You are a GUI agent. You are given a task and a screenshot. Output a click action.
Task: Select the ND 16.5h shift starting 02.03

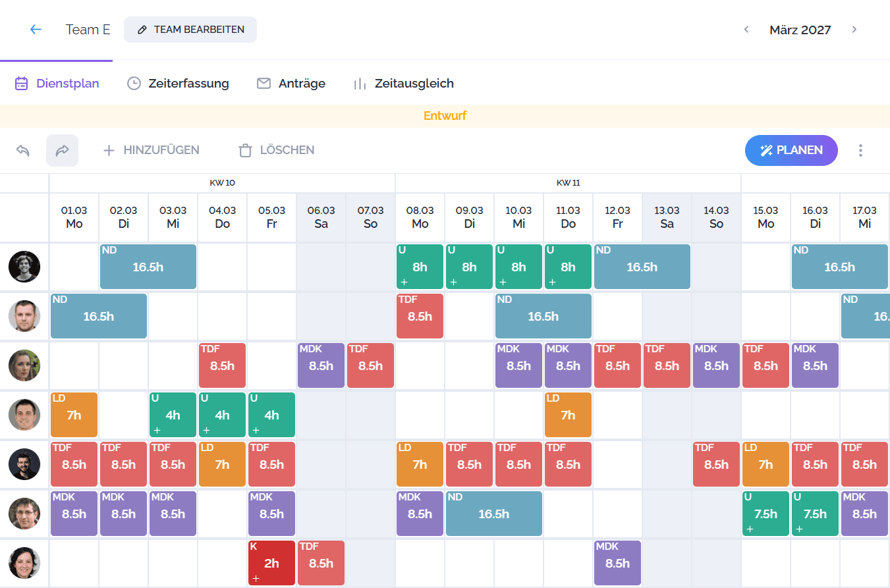[148, 266]
